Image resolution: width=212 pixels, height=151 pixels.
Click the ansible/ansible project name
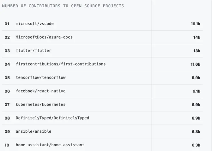coord(34,131)
